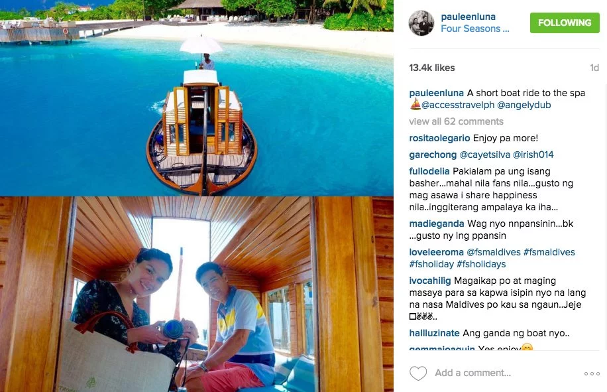Open the three-dots more options menu
This screenshot has height=392, width=607.
(592, 373)
